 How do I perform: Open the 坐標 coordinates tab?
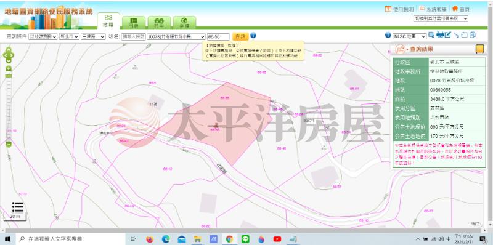tap(184, 22)
